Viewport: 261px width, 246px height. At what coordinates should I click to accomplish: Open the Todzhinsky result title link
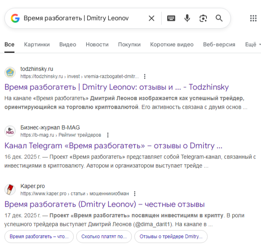pos(117,87)
